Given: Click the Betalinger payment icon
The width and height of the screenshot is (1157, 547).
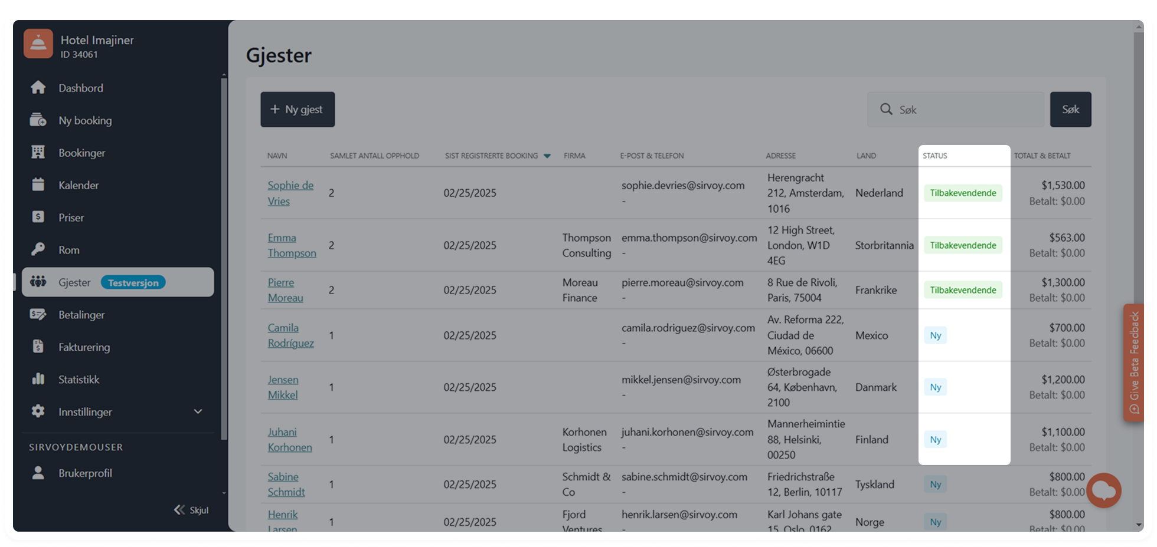Looking at the screenshot, I should pos(38,315).
